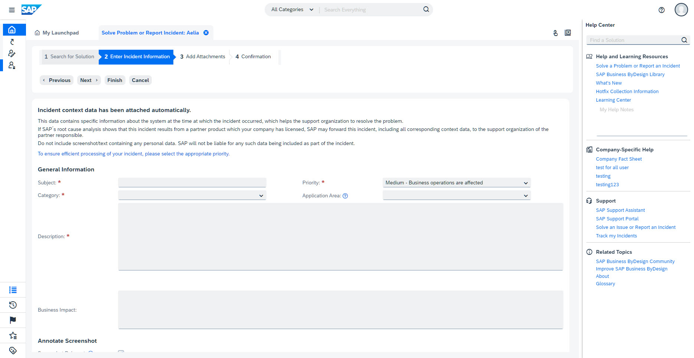
Task: Open the history clock icon in sidebar
Action: coord(13,305)
